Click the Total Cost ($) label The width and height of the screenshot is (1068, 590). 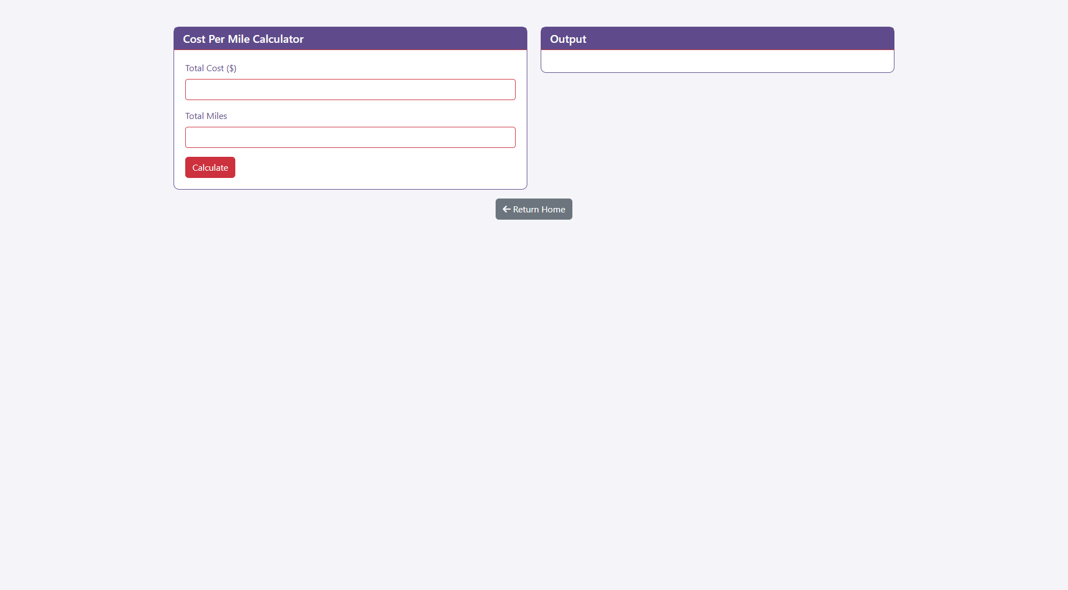[210, 68]
